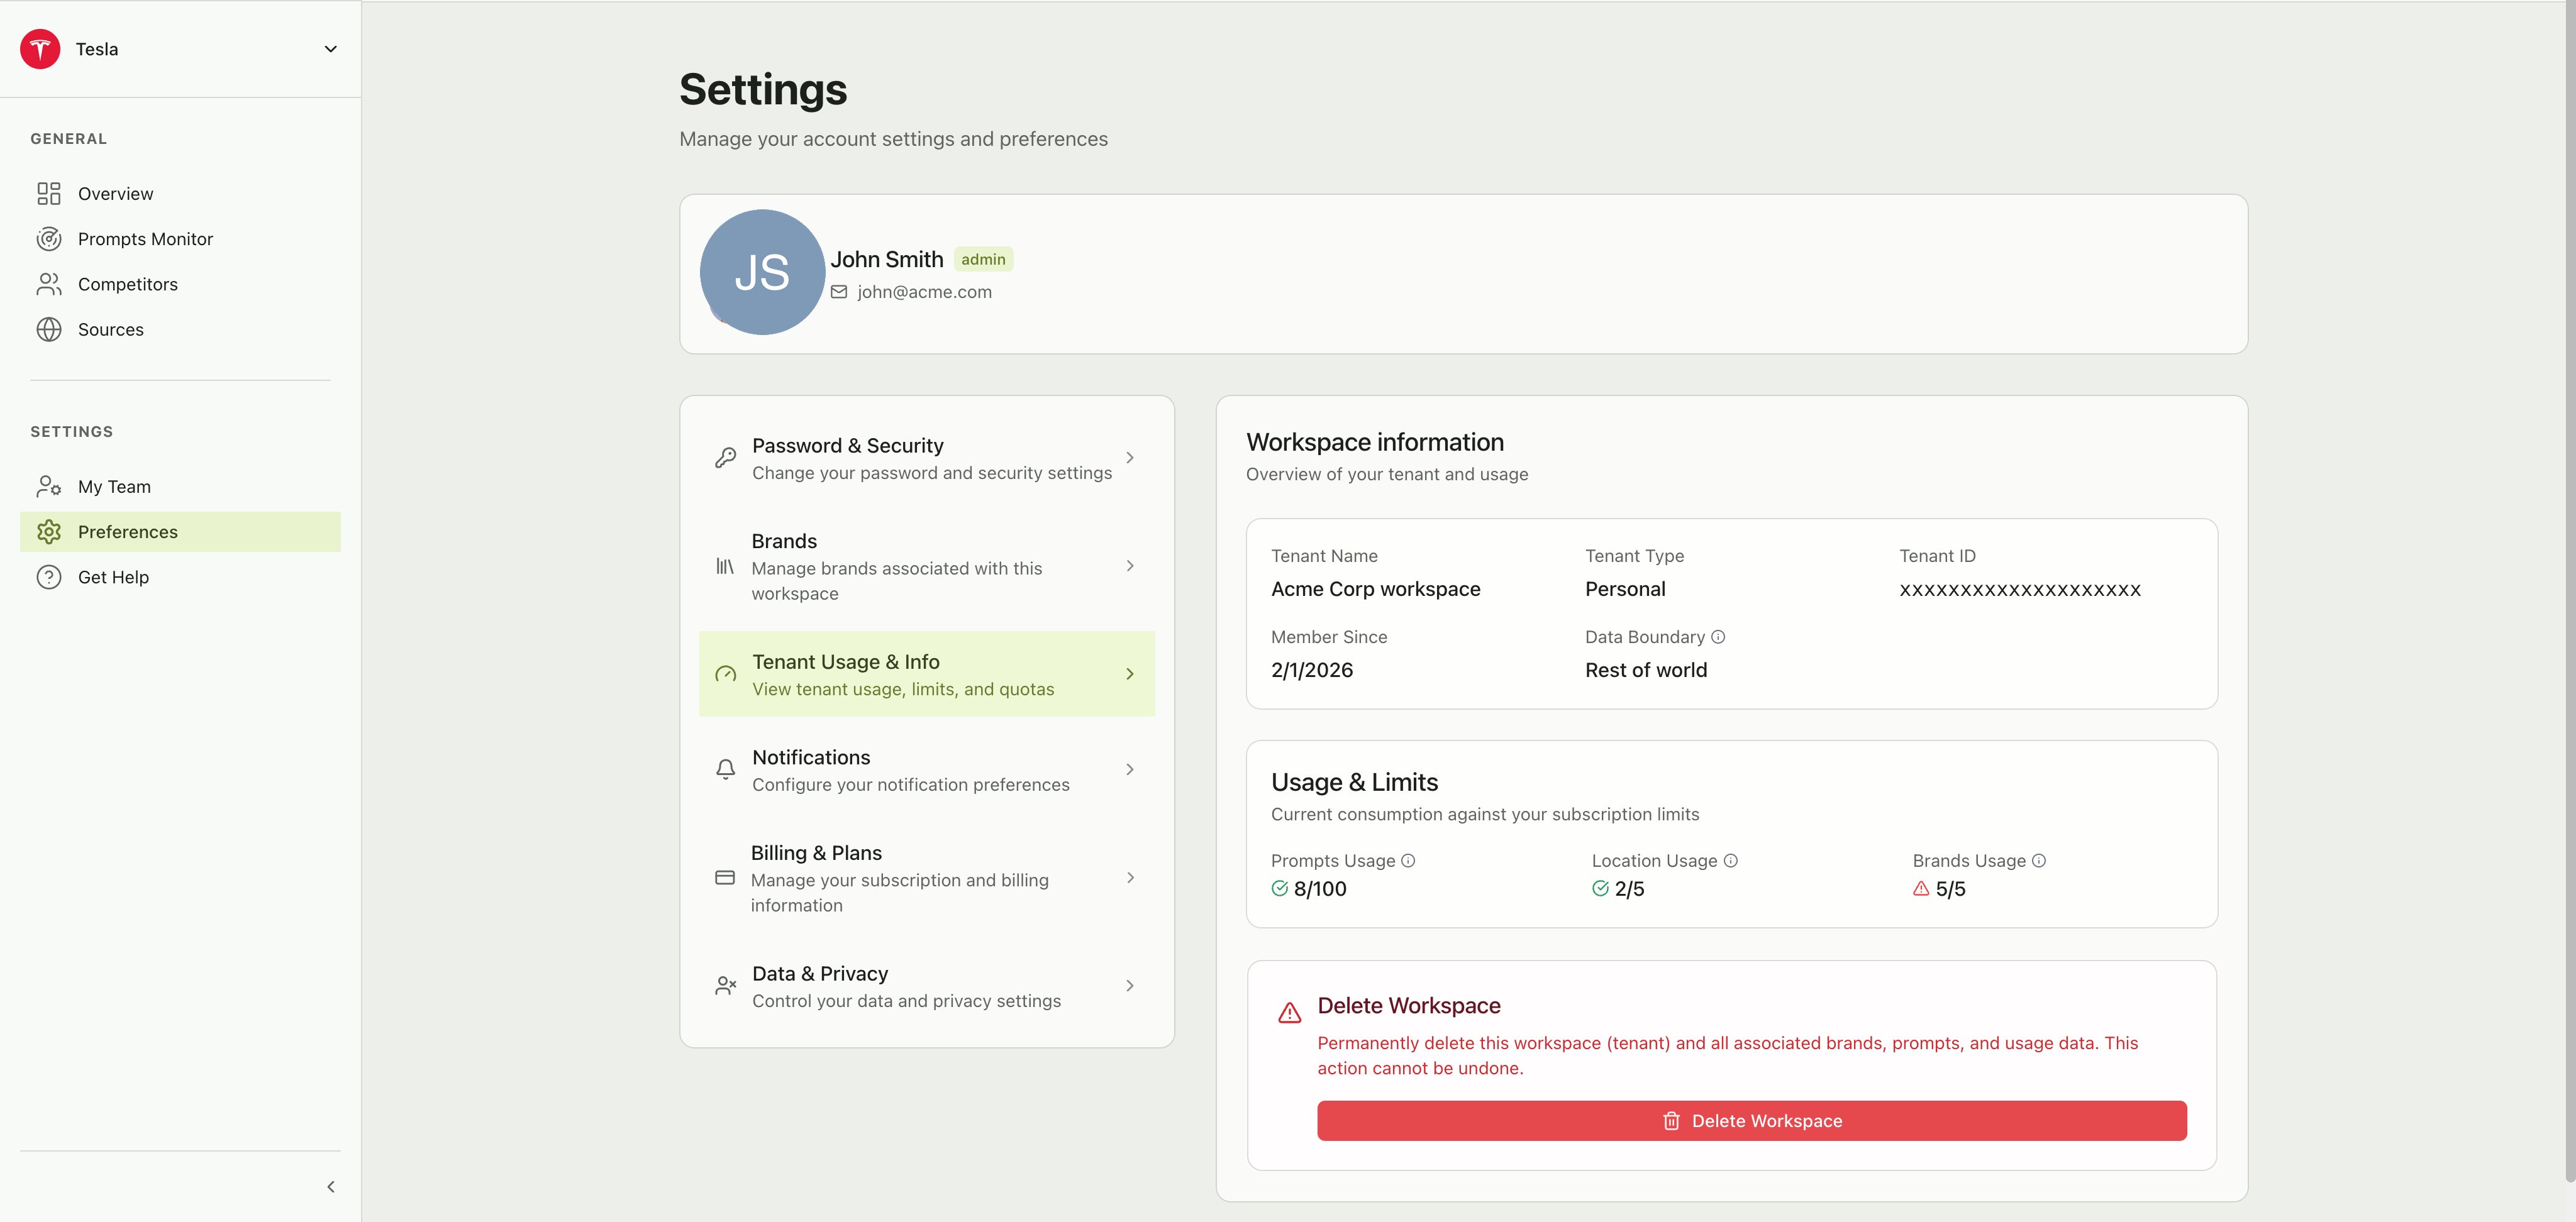Click Tenant Usage & Info chevron

click(x=1130, y=674)
